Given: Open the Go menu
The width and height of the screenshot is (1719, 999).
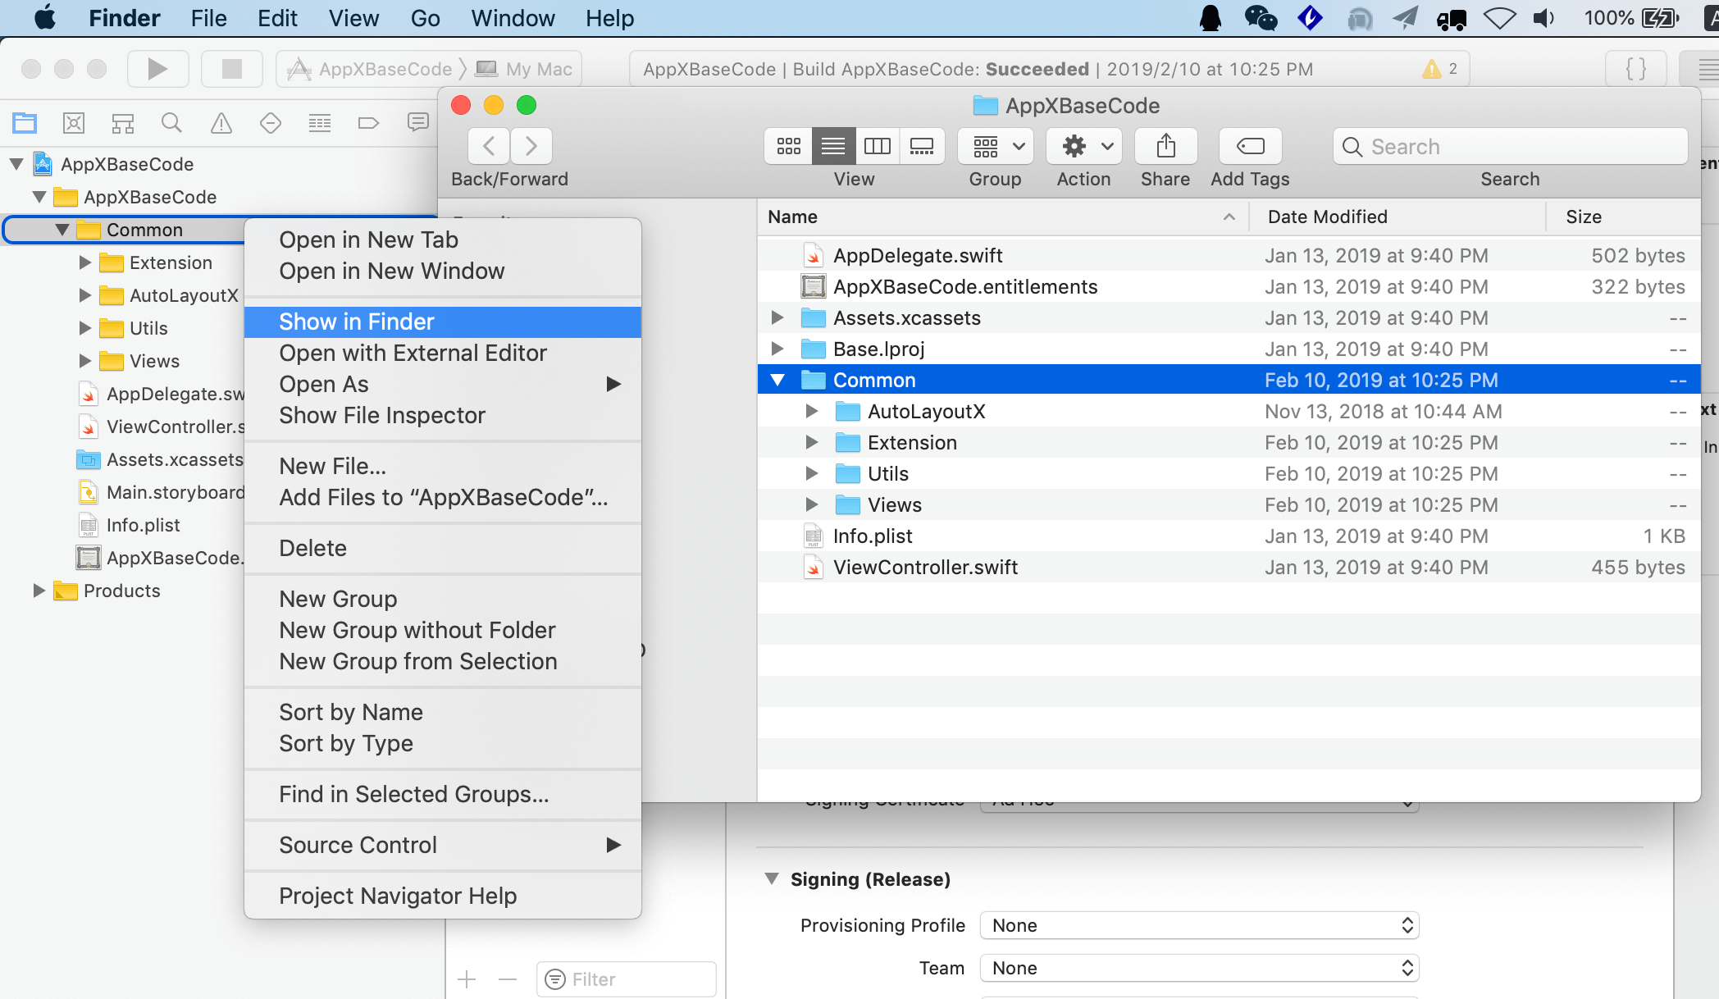Looking at the screenshot, I should (425, 18).
